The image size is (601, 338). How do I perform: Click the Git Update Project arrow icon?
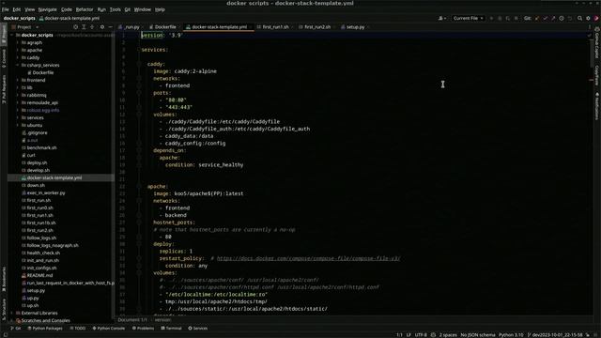(x=537, y=18)
